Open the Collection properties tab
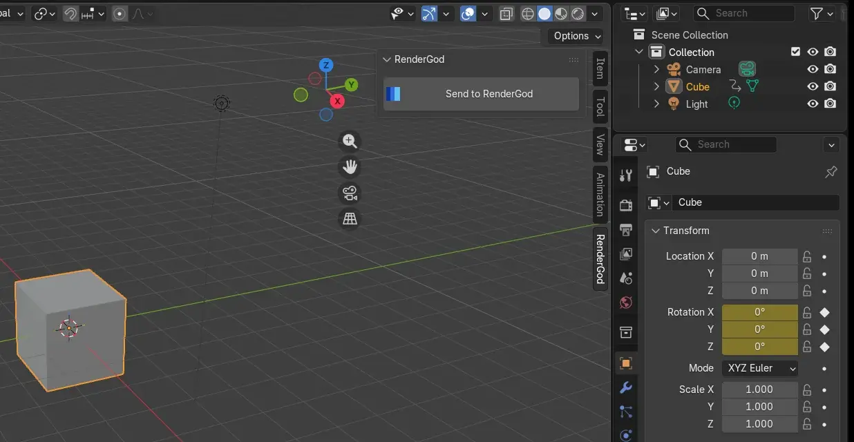The height and width of the screenshot is (442, 854). [626, 332]
